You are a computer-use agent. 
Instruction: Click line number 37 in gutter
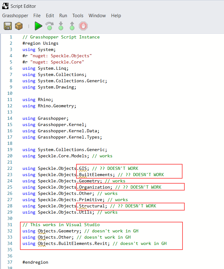pyautogui.click(x=10, y=262)
